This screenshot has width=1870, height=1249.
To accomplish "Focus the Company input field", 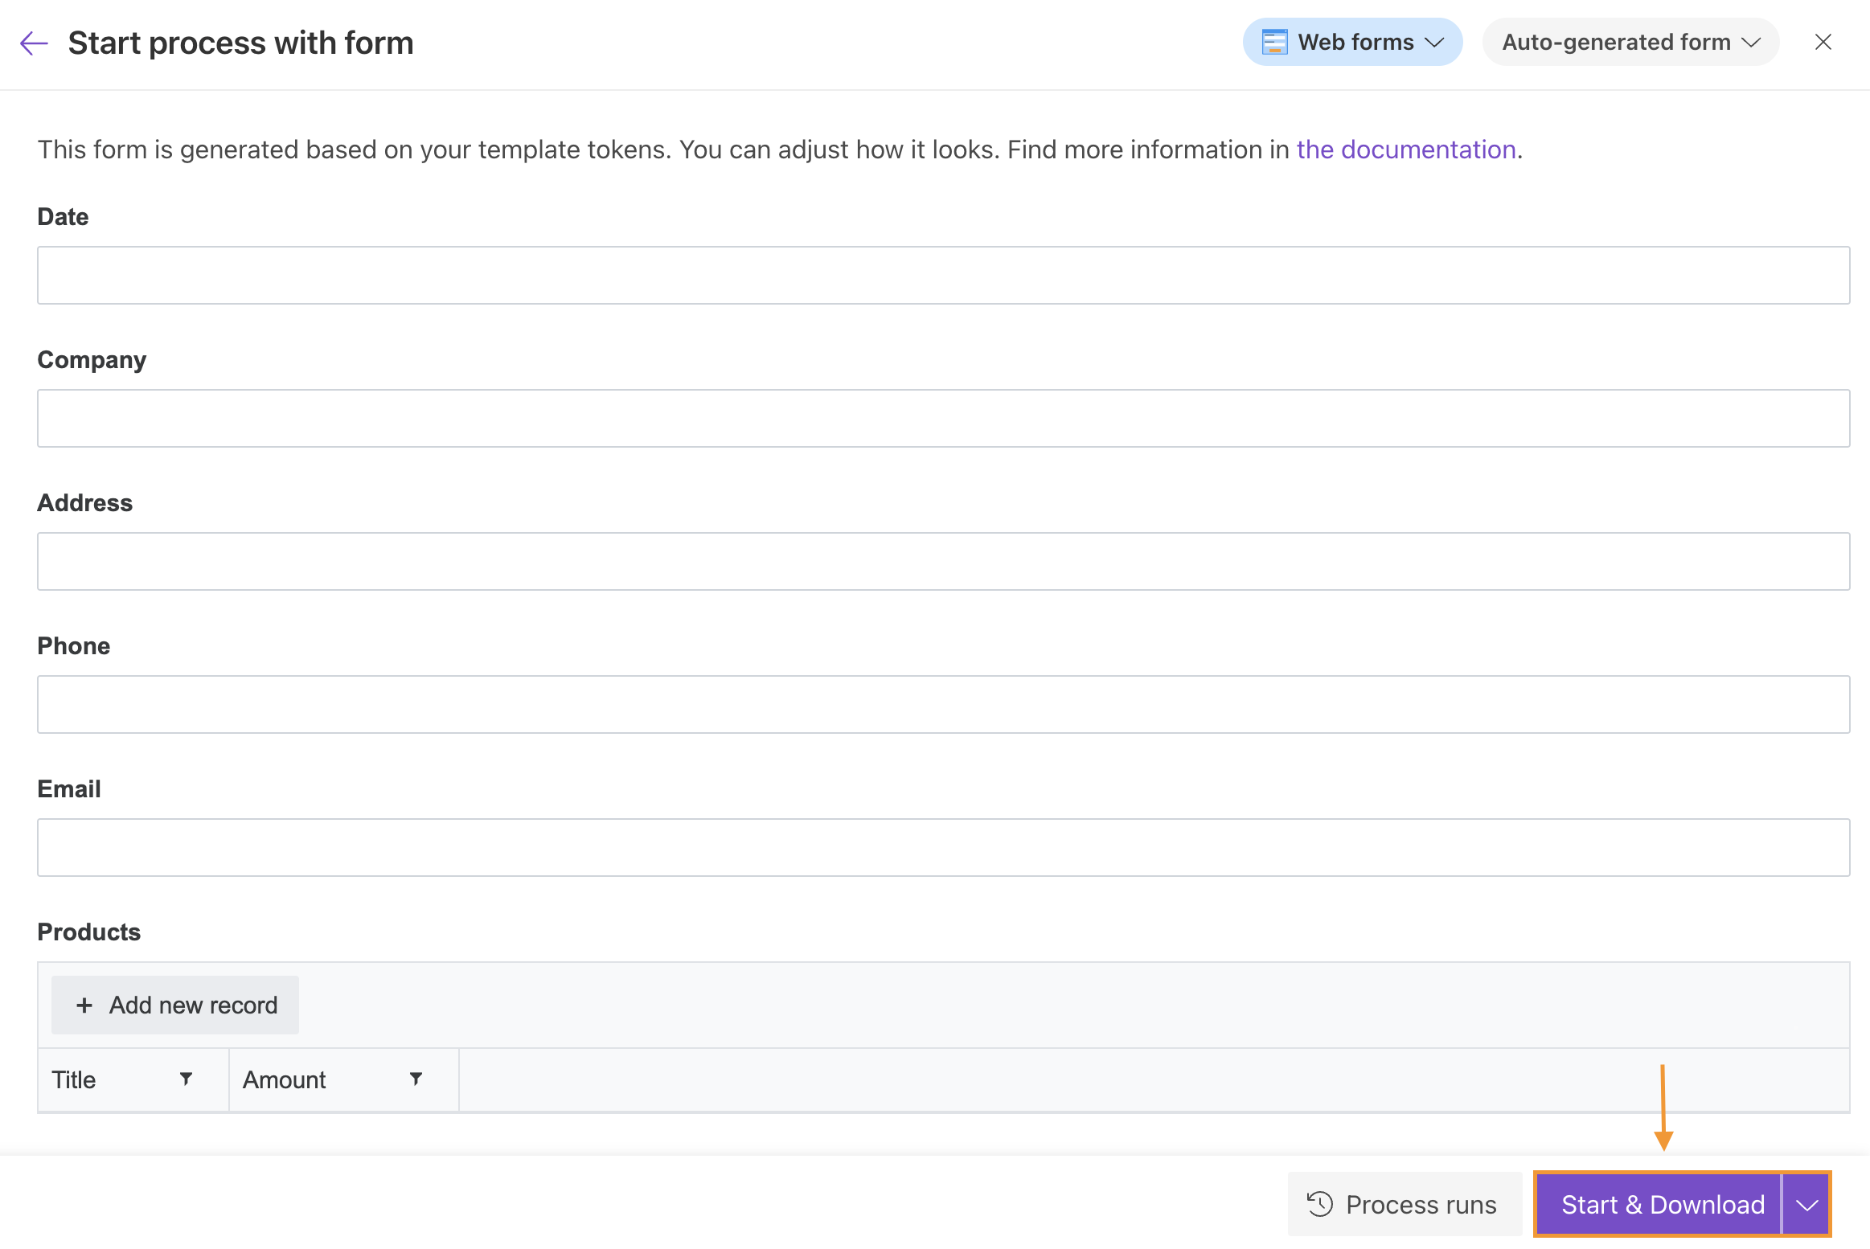I will [x=943, y=419].
